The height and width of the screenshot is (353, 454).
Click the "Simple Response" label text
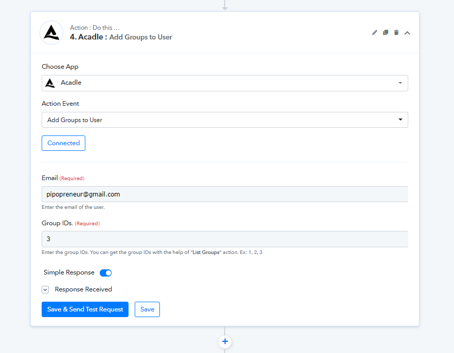point(69,272)
